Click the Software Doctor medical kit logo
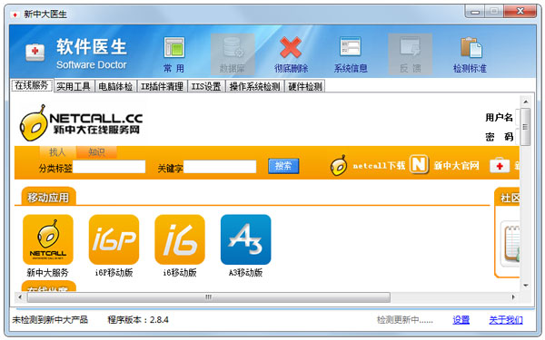This screenshot has height=340, width=545. tap(35, 53)
